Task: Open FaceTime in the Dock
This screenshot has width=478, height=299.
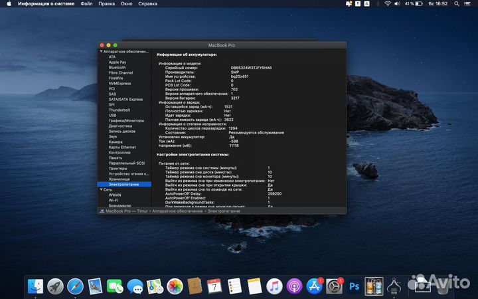Action: coord(115,286)
